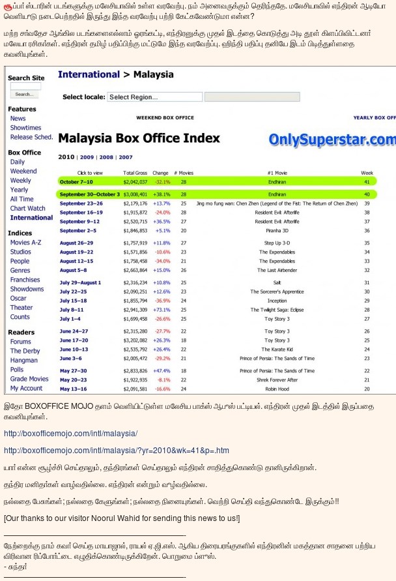This screenshot has height=581, width=396.
Task: Open the September 30–October 3 weekend
Action: (x=89, y=194)
